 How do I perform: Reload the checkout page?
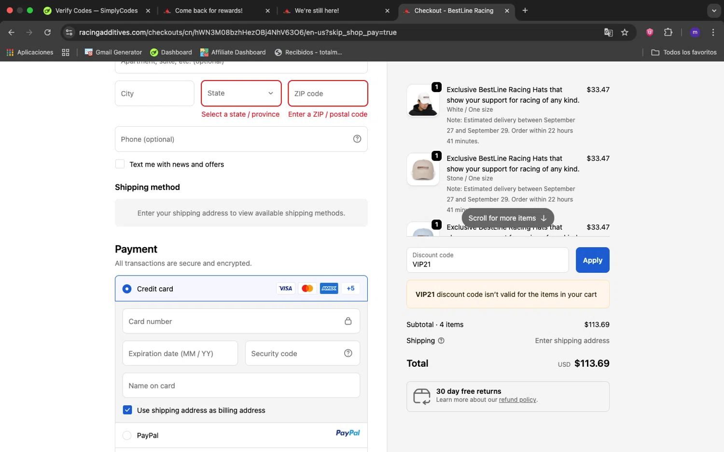coord(47,32)
